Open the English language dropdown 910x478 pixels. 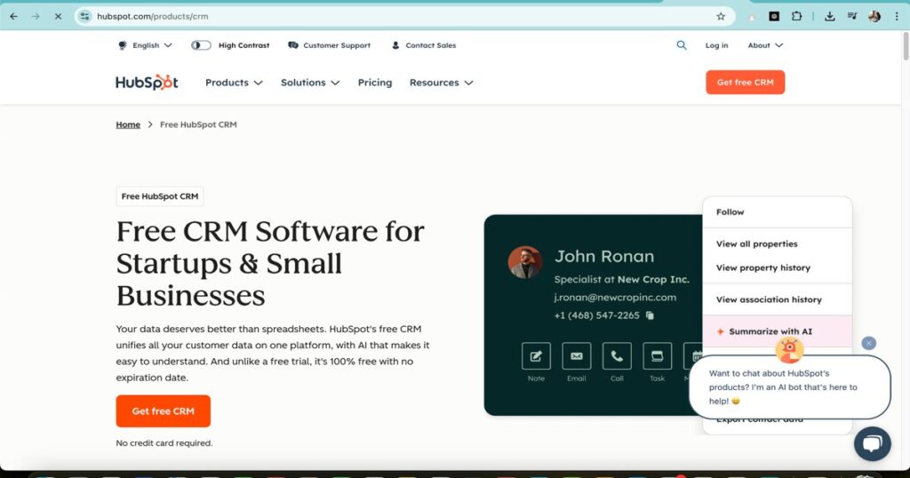coord(145,45)
